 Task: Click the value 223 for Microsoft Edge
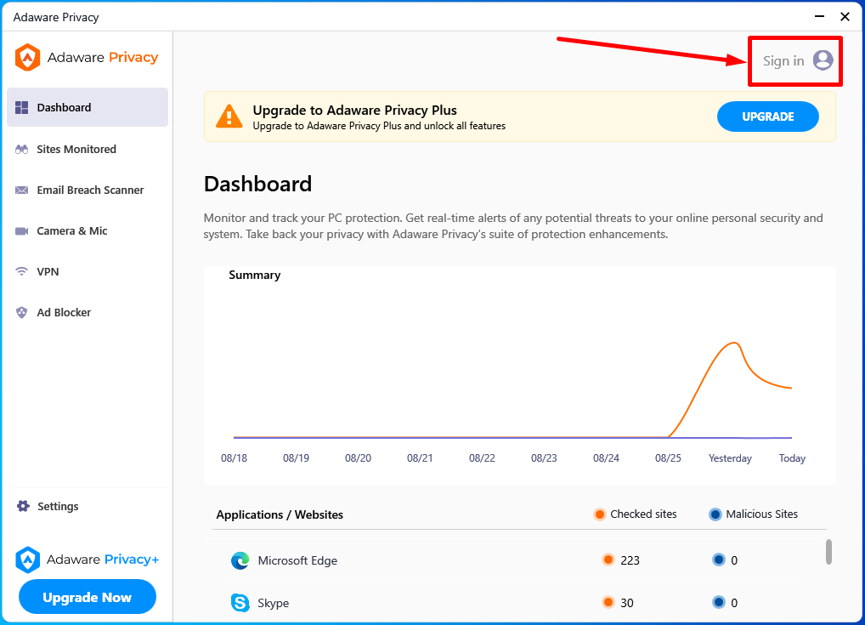coord(630,560)
